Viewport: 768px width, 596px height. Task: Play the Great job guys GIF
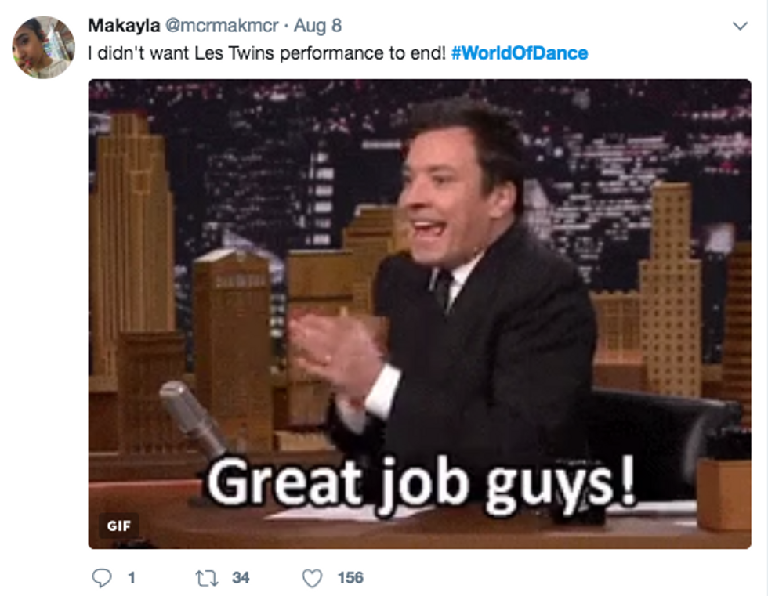coord(419,313)
